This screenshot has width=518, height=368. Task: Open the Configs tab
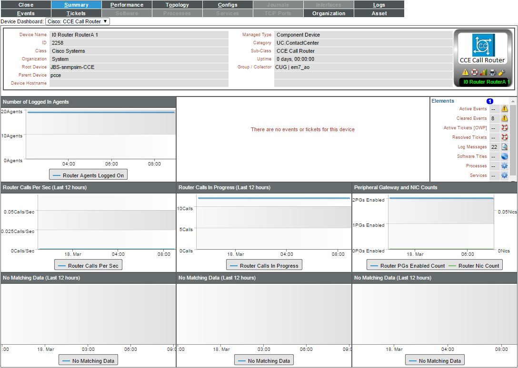point(228,5)
